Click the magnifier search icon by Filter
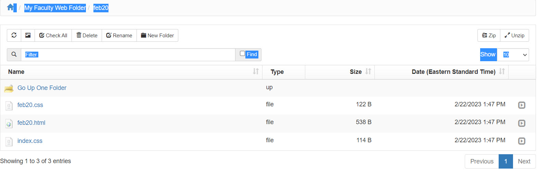The image size is (538, 172). [x=14, y=54]
